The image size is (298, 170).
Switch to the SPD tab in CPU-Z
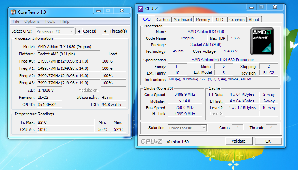pos(220,20)
